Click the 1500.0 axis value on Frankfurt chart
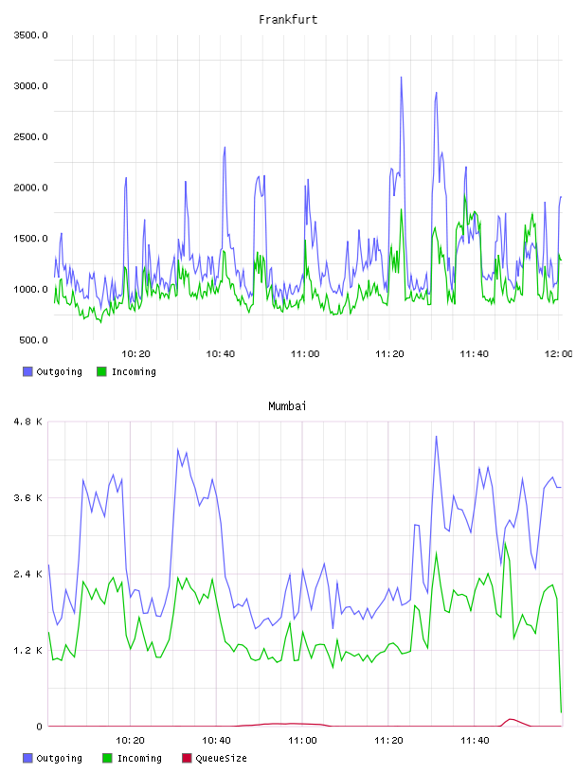The width and height of the screenshot is (576, 773). click(x=30, y=239)
